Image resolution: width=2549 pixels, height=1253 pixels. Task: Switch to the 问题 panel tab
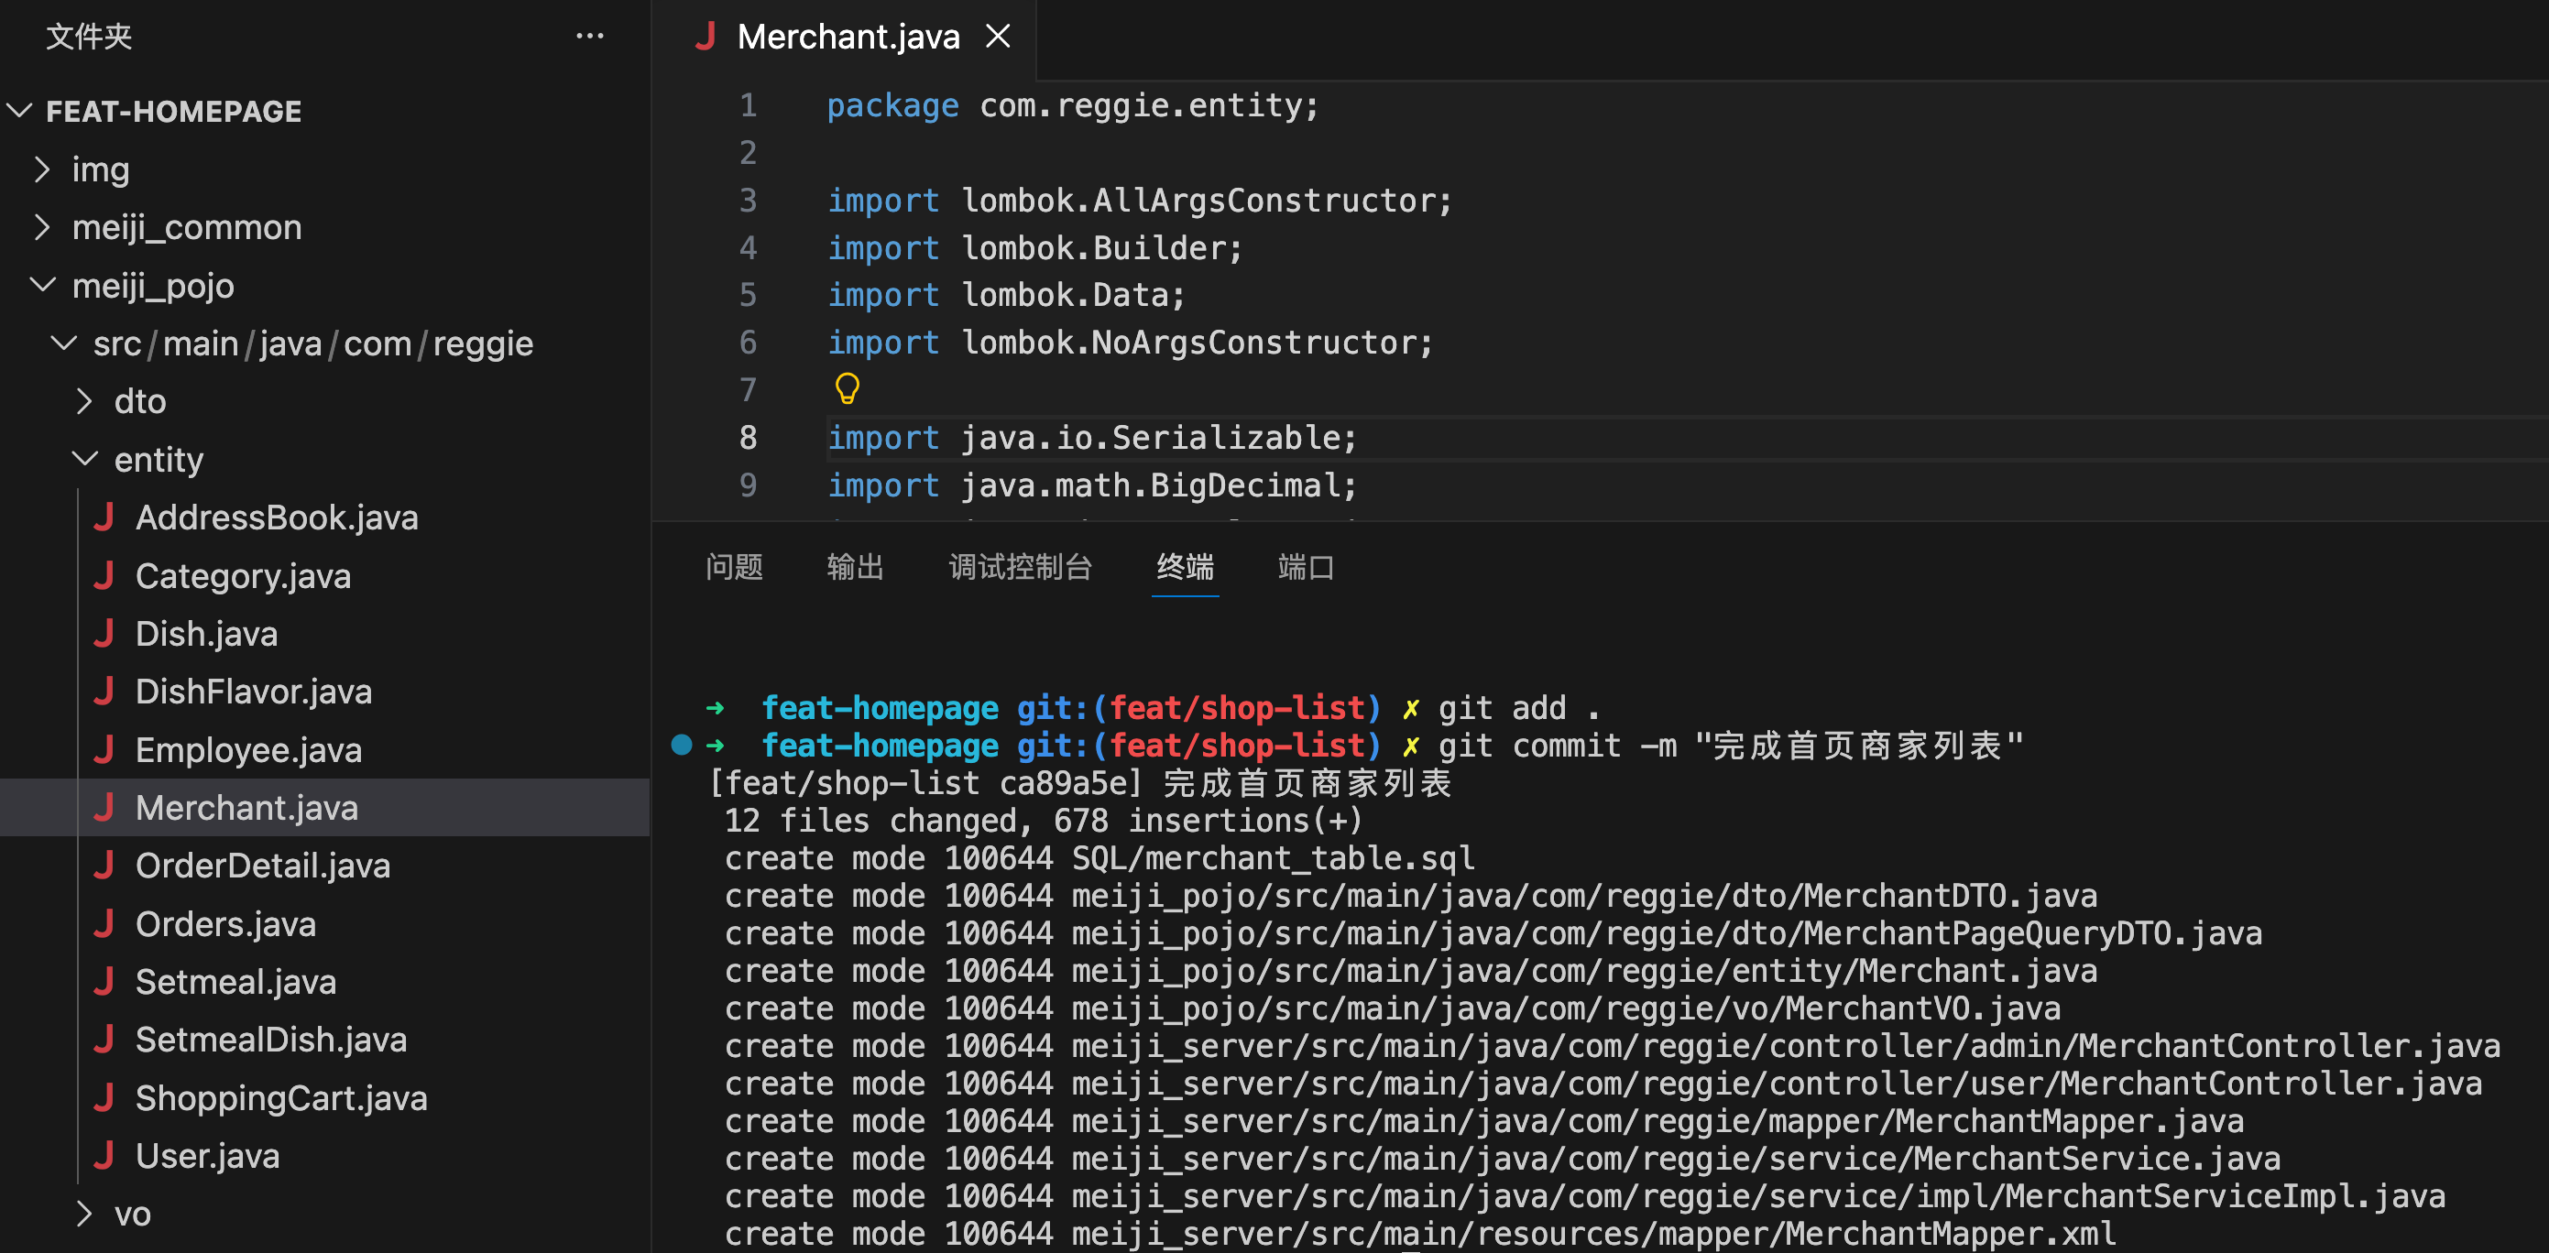coord(733,567)
